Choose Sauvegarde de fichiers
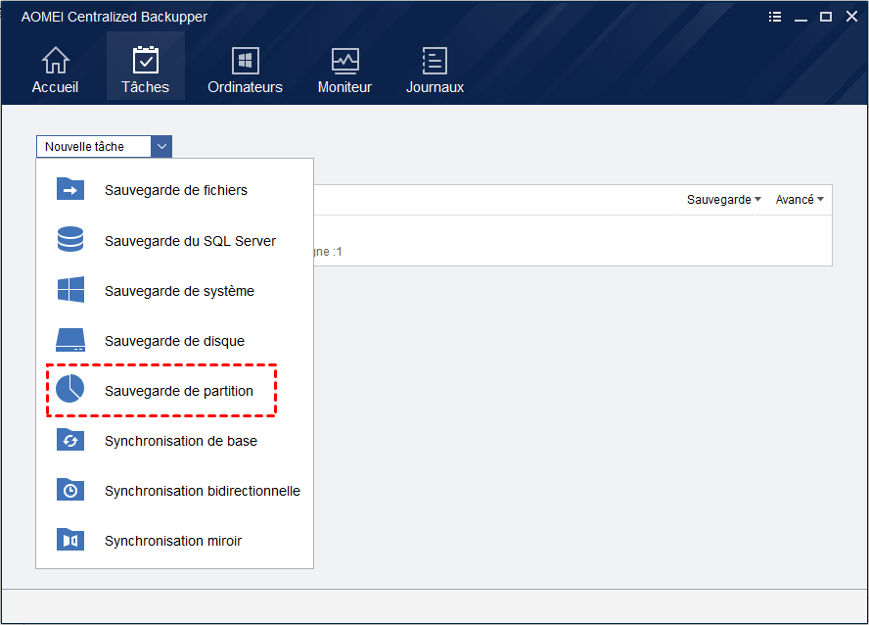 tap(176, 190)
